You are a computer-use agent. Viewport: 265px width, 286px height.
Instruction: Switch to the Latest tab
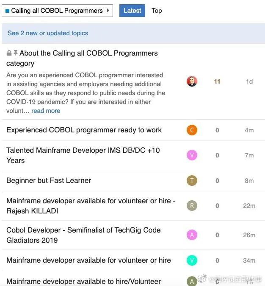(x=132, y=11)
